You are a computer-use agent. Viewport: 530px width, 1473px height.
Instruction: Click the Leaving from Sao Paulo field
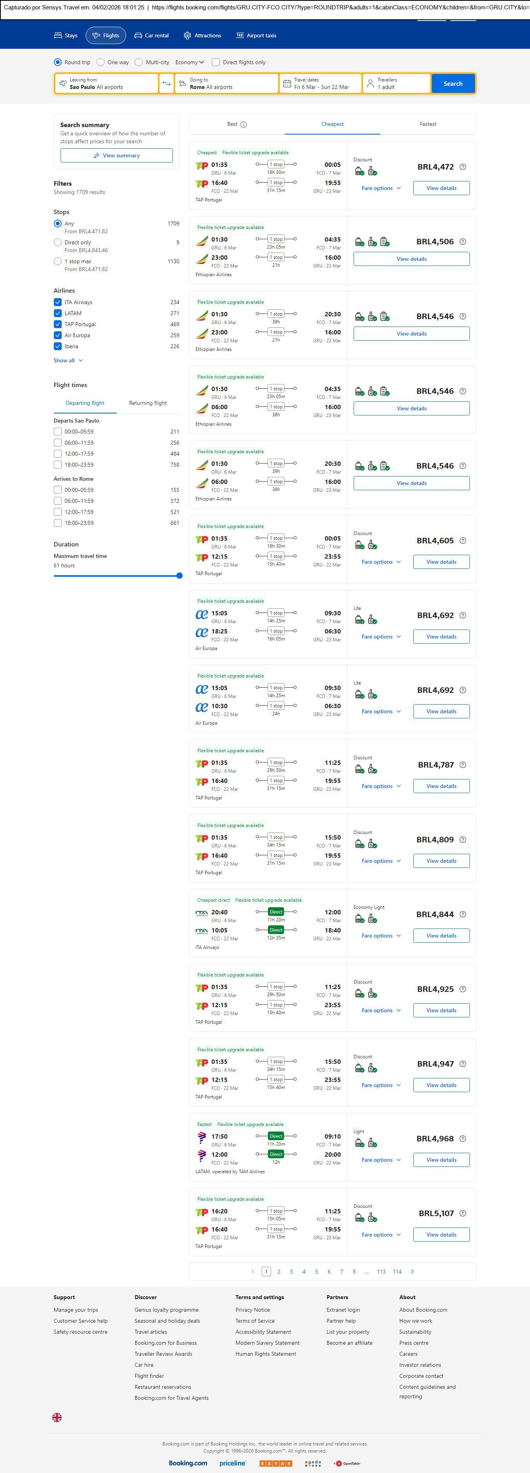click(107, 83)
